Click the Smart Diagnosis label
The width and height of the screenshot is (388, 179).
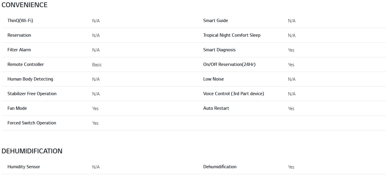[219, 50]
